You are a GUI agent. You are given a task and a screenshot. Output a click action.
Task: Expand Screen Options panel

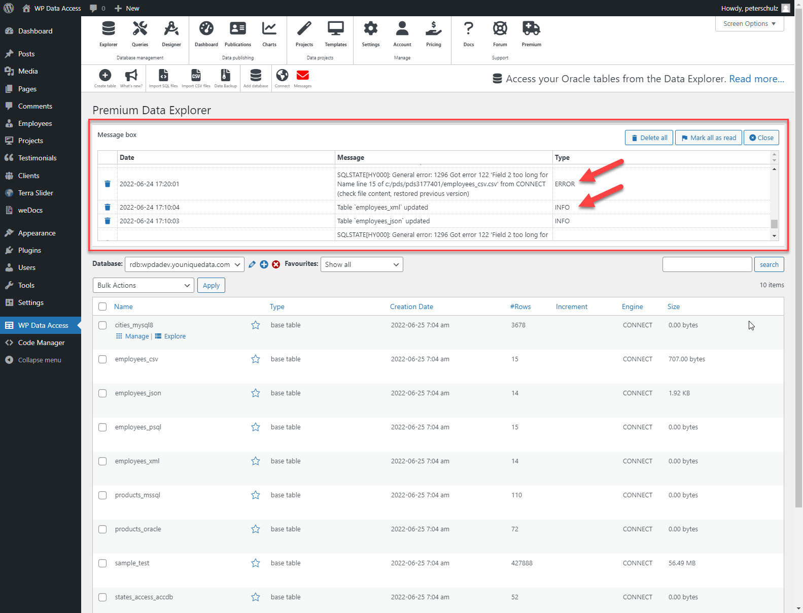[x=749, y=24]
